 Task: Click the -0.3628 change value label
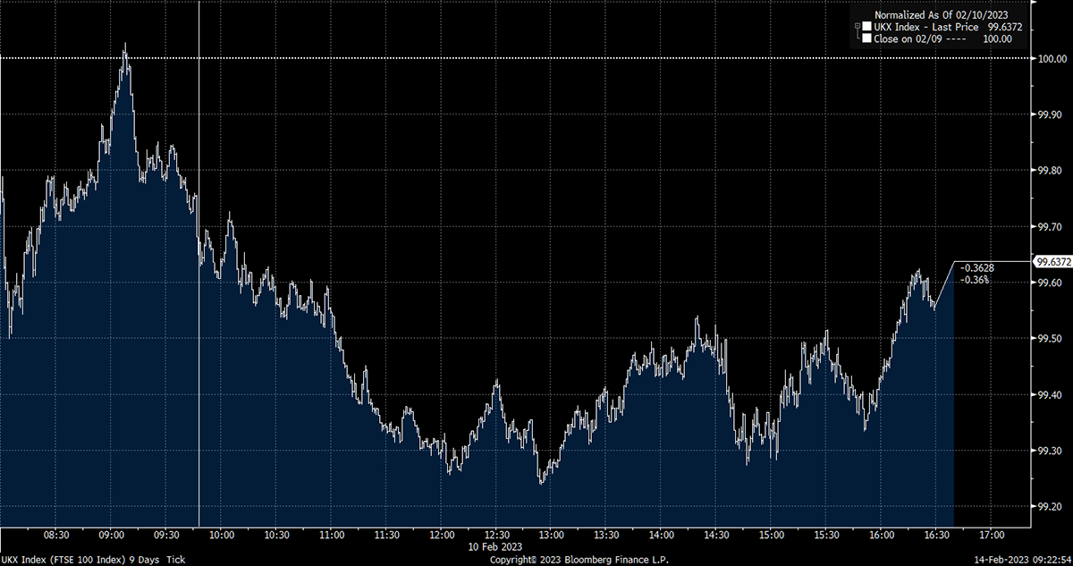coord(976,267)
